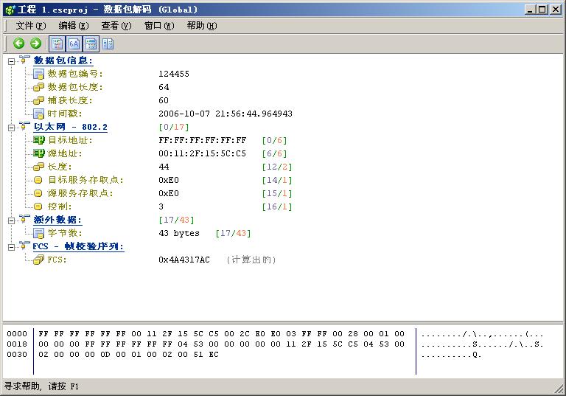Click the split columns toolbar icon
The height and width of the screenshot is (396, 566).
(108, 44)
